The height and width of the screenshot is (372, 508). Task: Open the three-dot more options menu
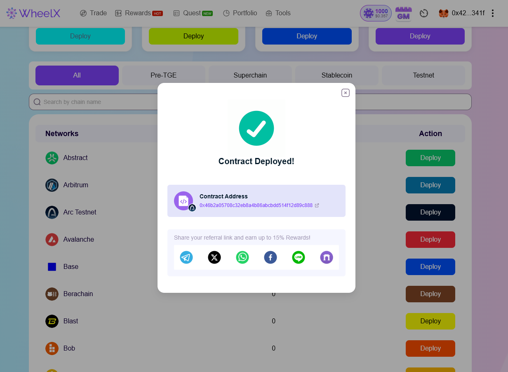pos(493,13)
